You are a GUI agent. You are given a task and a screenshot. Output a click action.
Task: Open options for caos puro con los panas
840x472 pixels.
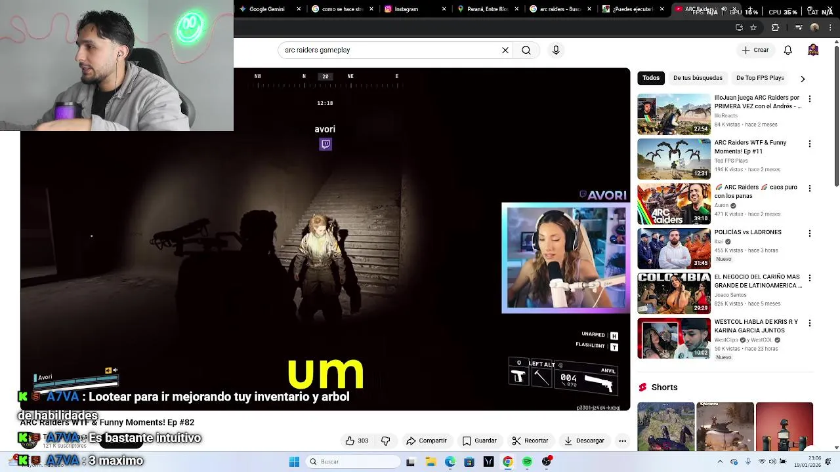(810, 188)
